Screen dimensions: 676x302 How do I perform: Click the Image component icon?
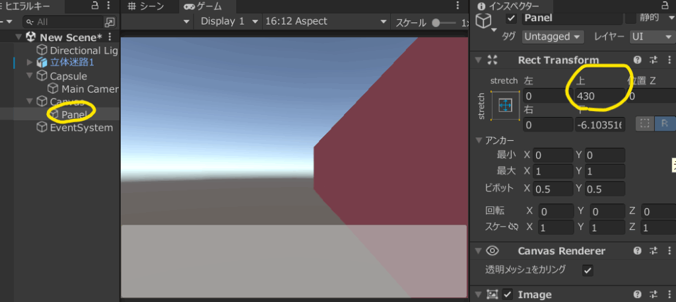point(492,294)
